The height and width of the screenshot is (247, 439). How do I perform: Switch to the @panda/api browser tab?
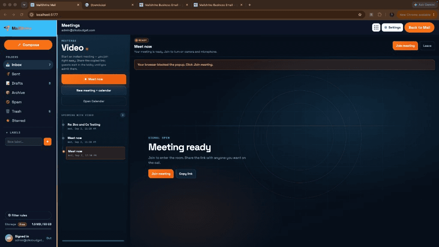click(x=109, y=5)
